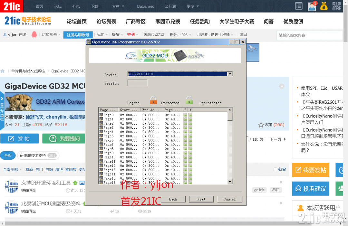Click the 21ic red site logo
This screenshot has height=226, width=348.
tap(12, 6)
